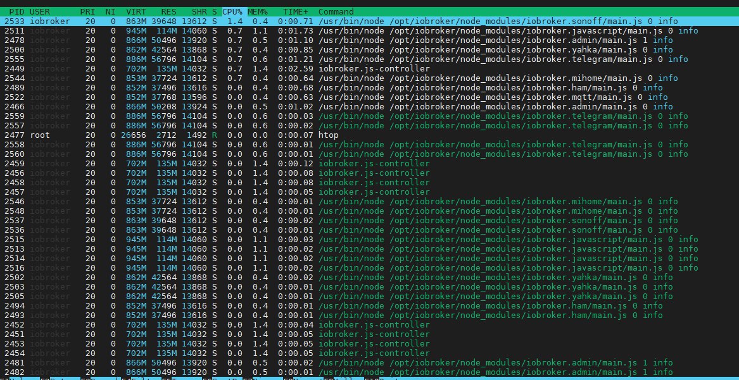Click the NI column header
The image size is (739, 380).
(x=110, y=12)
